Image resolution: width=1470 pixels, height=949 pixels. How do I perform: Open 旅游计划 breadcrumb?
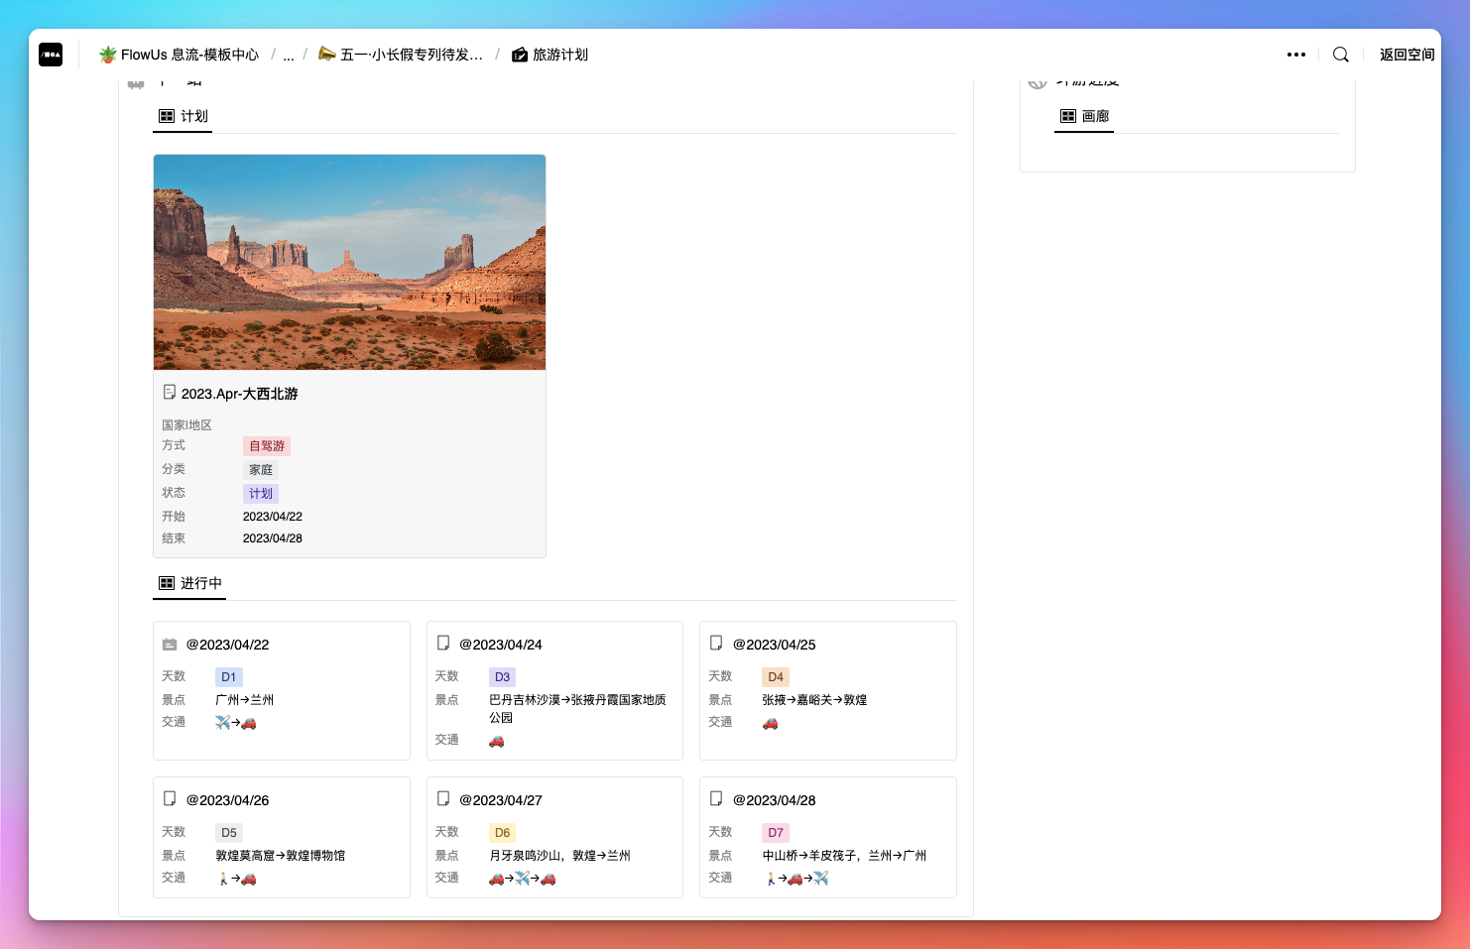click(x=550, y=55)
